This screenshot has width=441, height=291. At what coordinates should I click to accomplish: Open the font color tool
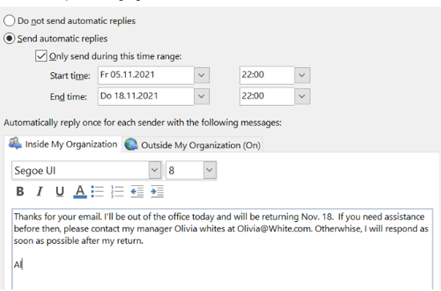coord(80,192)
